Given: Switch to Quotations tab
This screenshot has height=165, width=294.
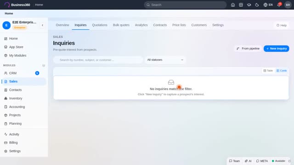Looking at the screenshot, I should (x=100, y=25).
